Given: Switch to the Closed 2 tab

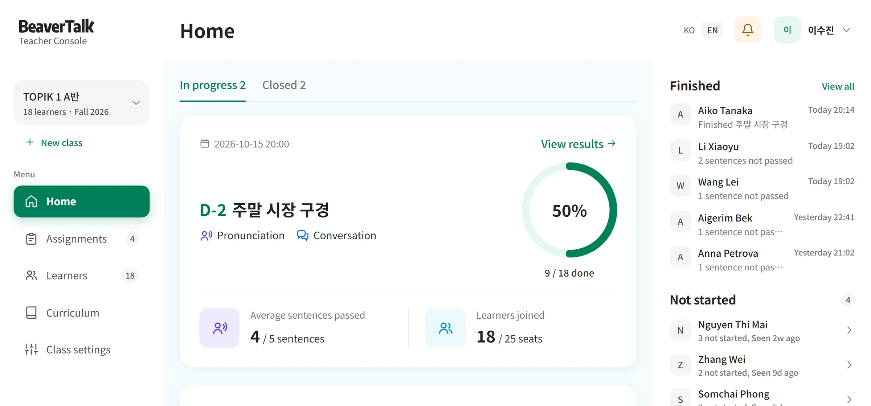Looking at the screenshot, I should pyautogui.click(x=284, y=85).
